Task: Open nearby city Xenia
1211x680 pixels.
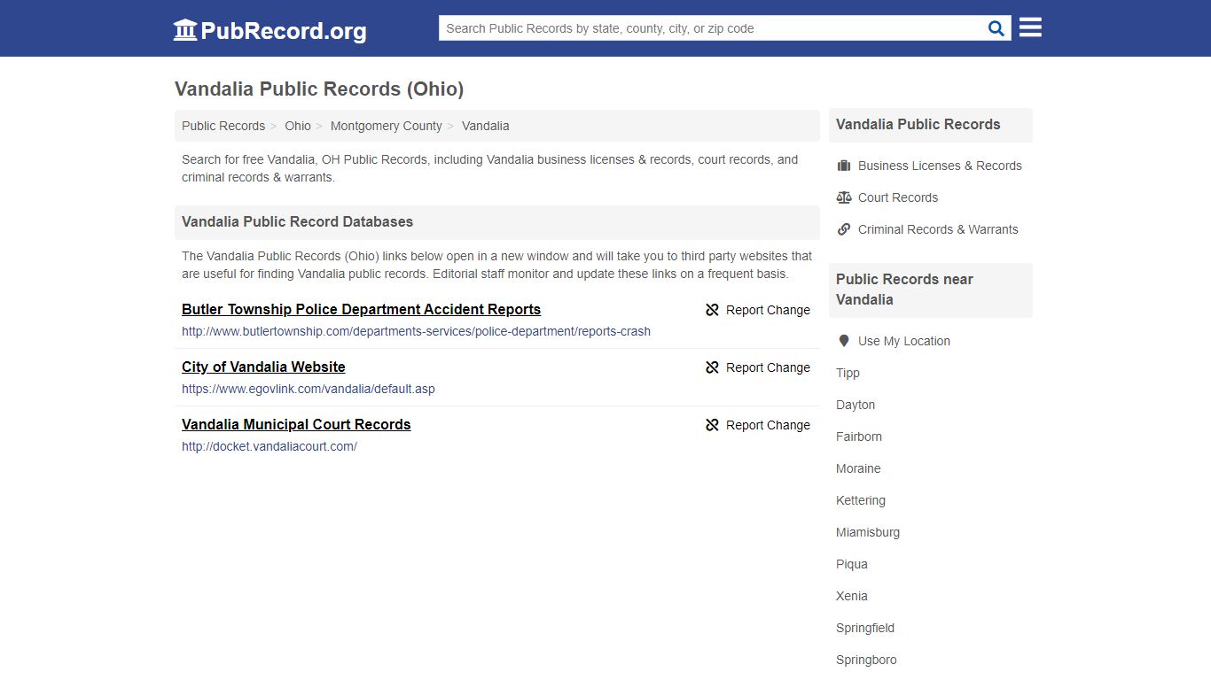Action: coord(852,596)
